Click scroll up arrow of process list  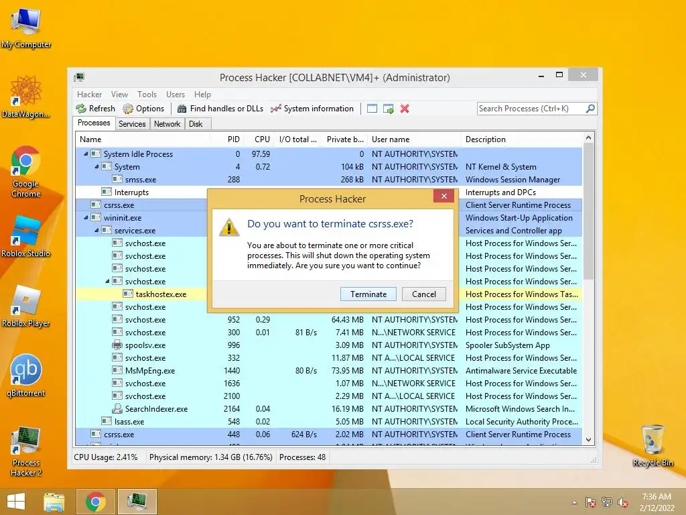[x=588, y=138]
